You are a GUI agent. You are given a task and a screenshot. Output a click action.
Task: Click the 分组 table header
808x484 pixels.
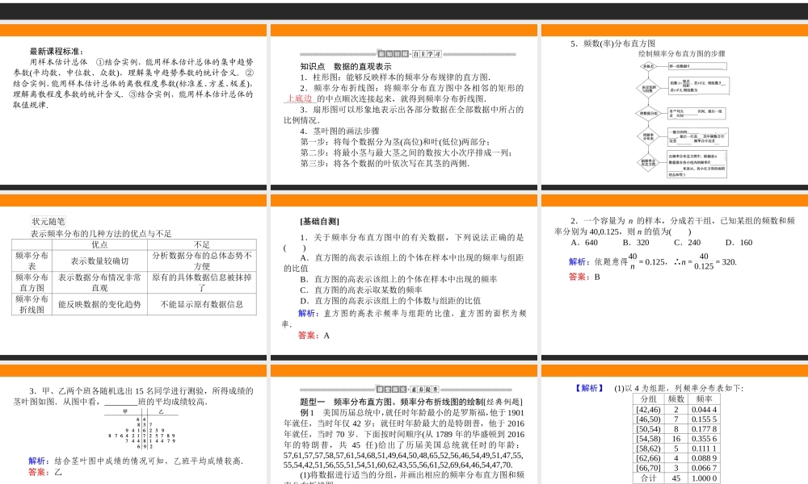tap(648, 398)
